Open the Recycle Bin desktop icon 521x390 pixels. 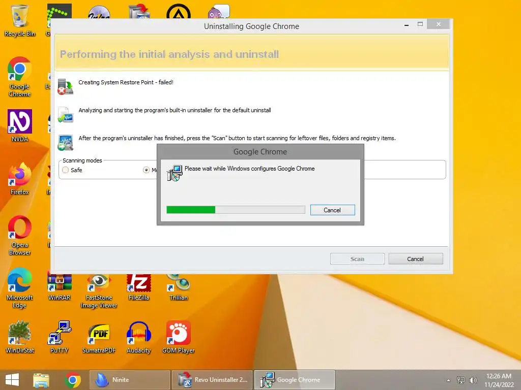[20, 20]
